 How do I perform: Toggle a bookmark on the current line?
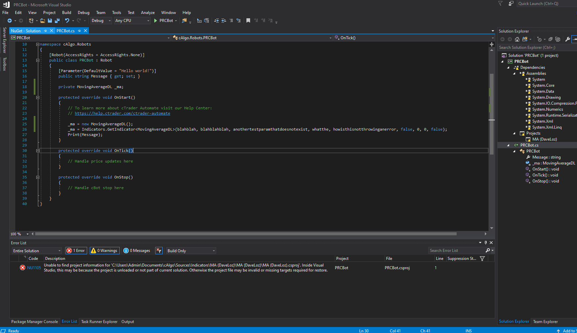click(x=248, y=21)
